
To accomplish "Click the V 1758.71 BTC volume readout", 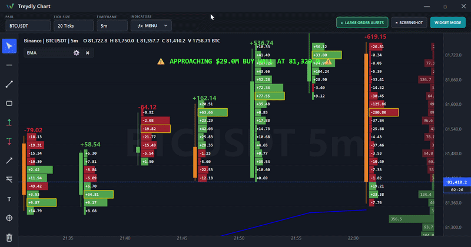I will [x=204, y=41].
